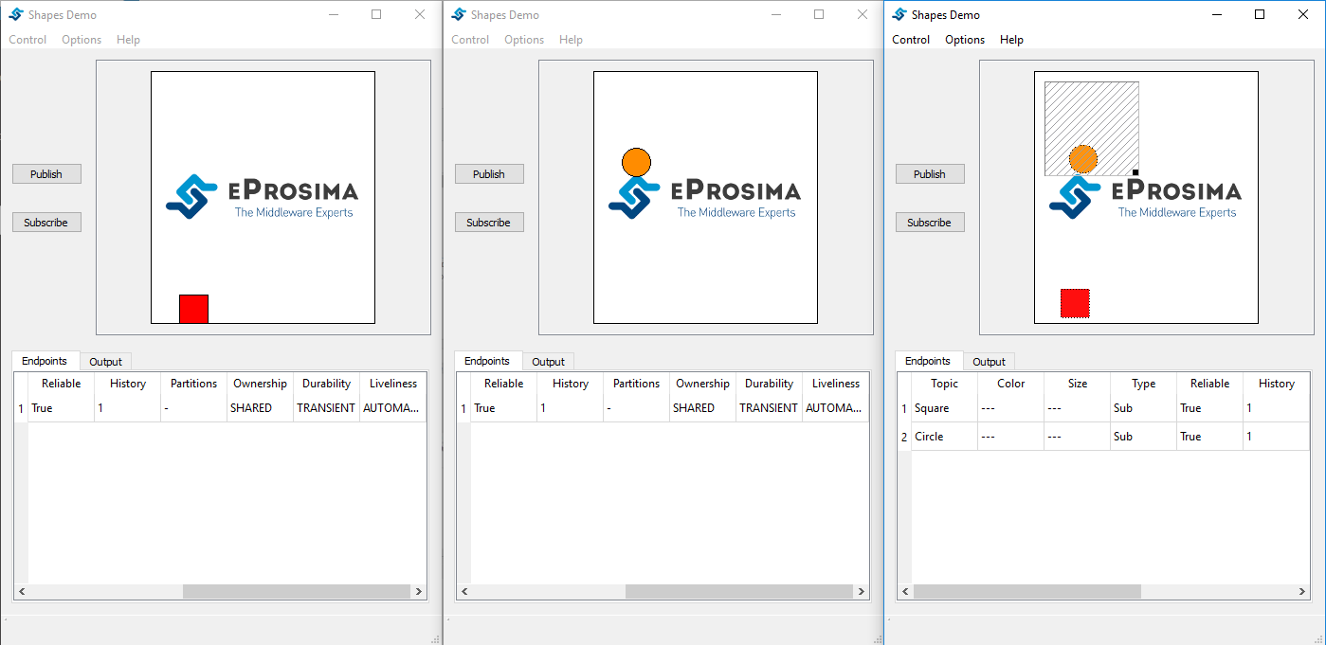The width and height of the screenshot is (1326, 645).
Task: Select Endpoints tab in middle window
Action: coord(487,361)
